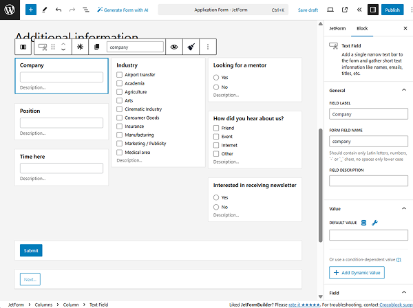
Task: Open the Application Form command palette
Action: pos(223,10)
